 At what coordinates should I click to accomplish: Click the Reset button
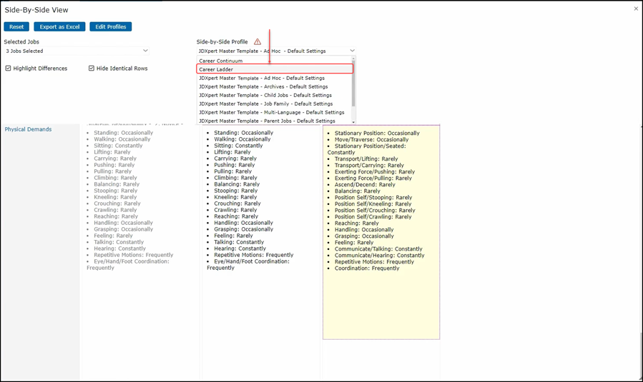pos(16,27)
